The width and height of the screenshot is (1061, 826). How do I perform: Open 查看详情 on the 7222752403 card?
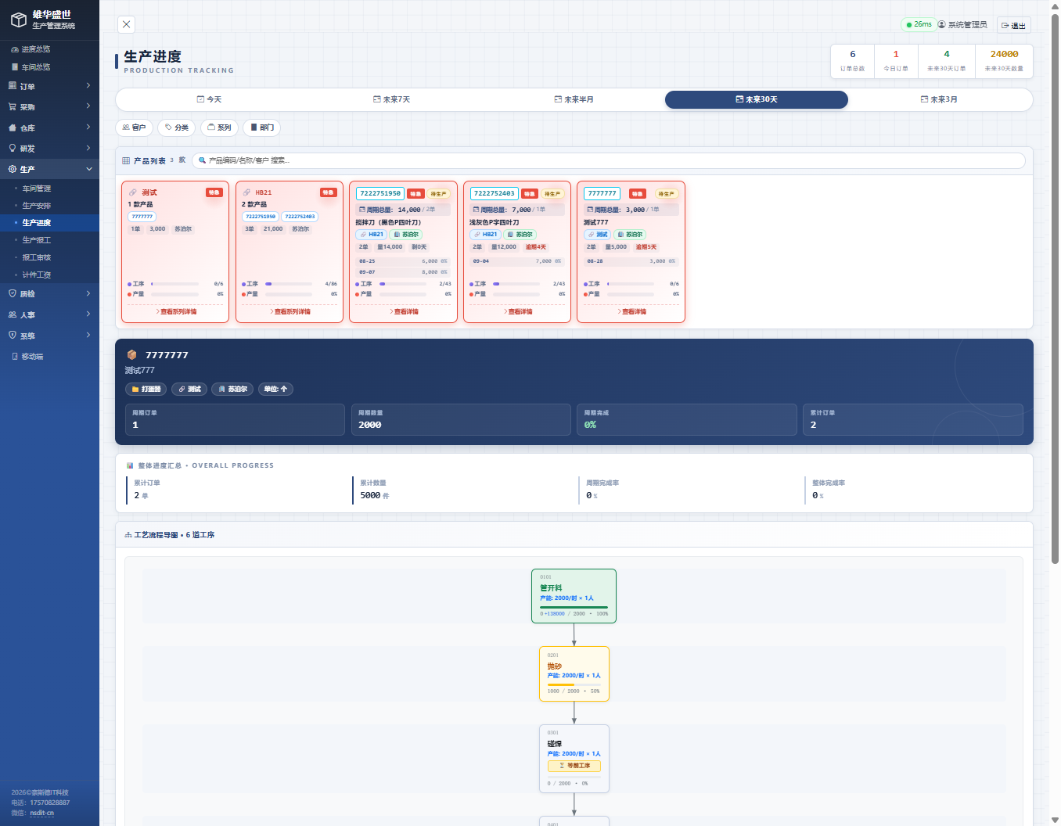click(x=518, y=311)
